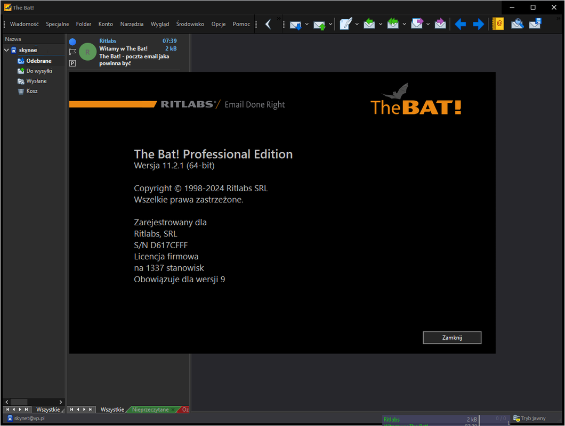The width and height of the screenshot is (565, 426).
Task: Select the Do wysyłki outbox folder
Action: (x=39, y=71)
